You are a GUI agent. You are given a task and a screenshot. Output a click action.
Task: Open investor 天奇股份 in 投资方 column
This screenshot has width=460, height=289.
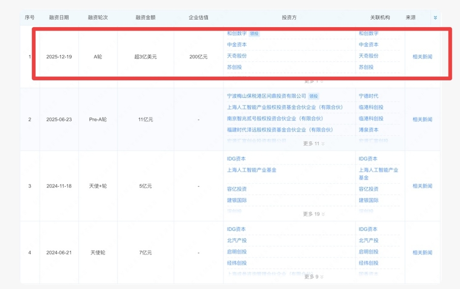coord(237,56)
